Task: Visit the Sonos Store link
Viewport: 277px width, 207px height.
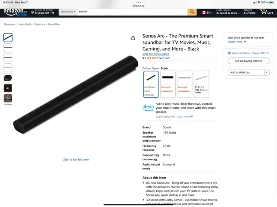Action: (x=156, y=54)
